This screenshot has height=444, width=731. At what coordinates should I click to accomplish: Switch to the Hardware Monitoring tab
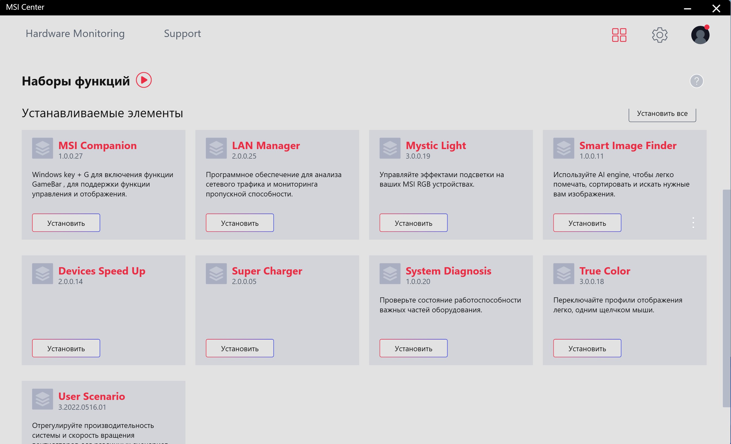(75, 33)
